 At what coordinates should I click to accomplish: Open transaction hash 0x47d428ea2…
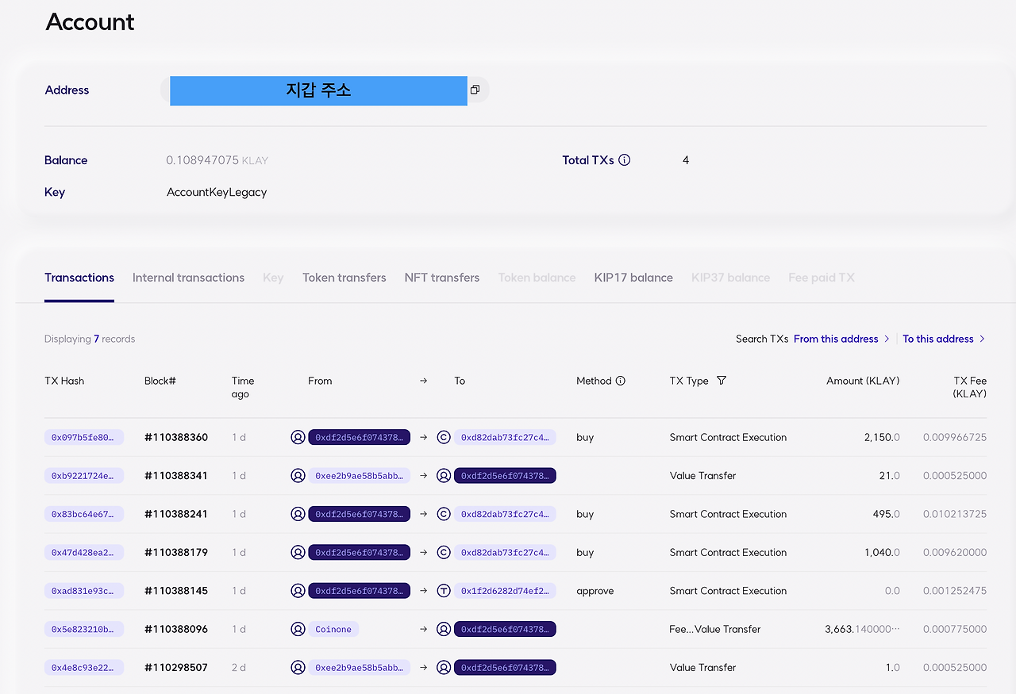click(84, 552)
